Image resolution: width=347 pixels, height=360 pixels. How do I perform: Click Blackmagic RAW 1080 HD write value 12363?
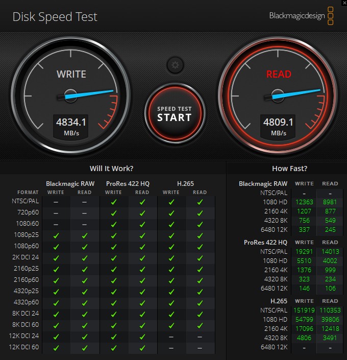coord(304,202)
